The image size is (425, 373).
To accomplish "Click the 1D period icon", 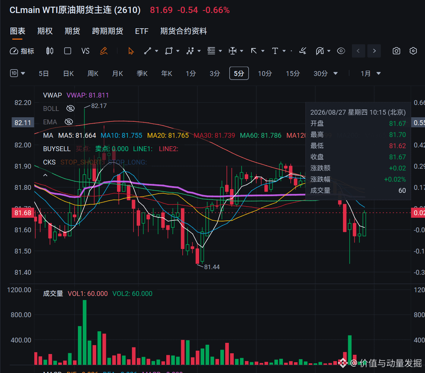I will [14, 73].
